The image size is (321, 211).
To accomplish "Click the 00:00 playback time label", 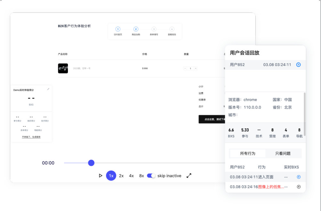I will pyautogui.click(x=48, y=163).
